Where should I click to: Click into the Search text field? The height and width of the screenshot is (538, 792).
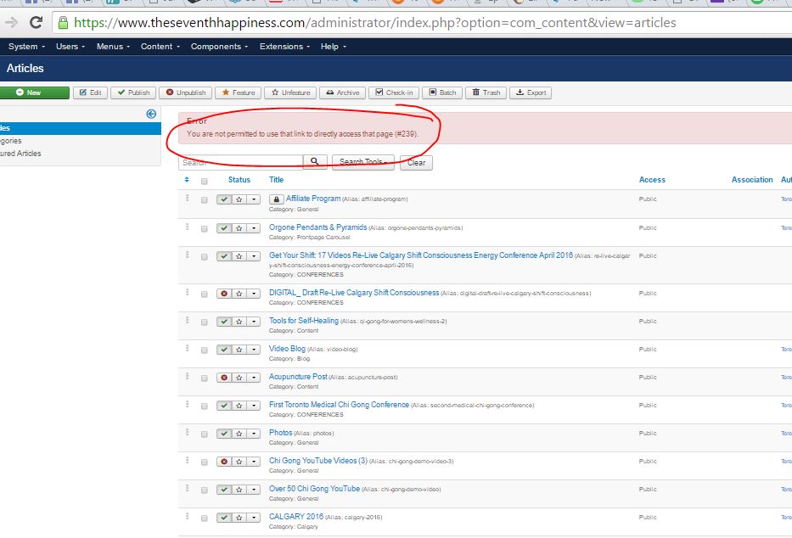[242, 162]
